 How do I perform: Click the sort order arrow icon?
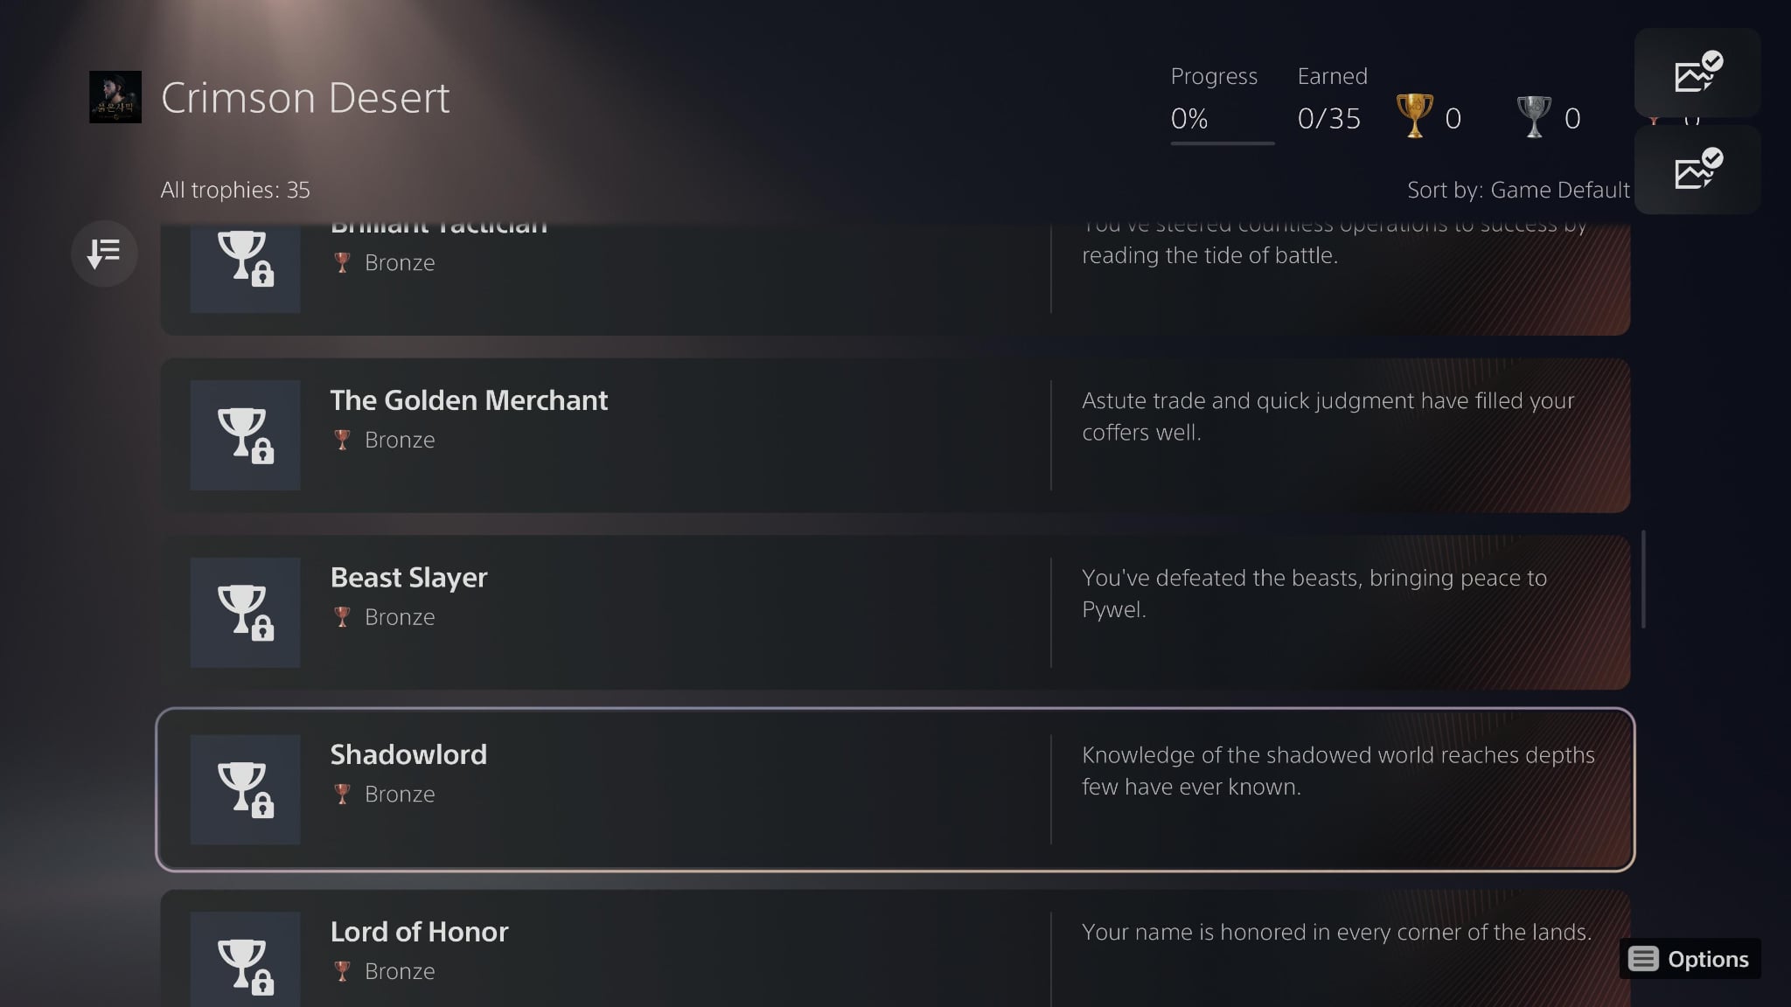pyautogui.click(x=104, y=253)
